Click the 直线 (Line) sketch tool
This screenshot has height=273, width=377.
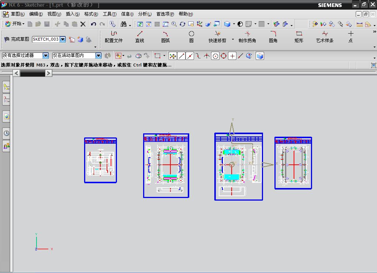[x=139, y=37]
